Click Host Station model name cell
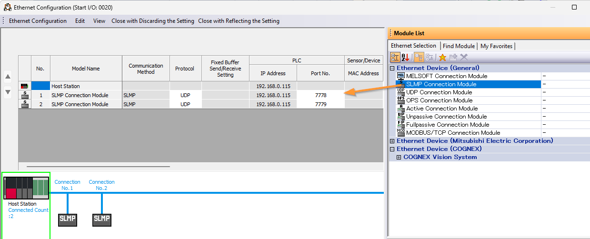The image size is (590, 239). tap(86, 86)
